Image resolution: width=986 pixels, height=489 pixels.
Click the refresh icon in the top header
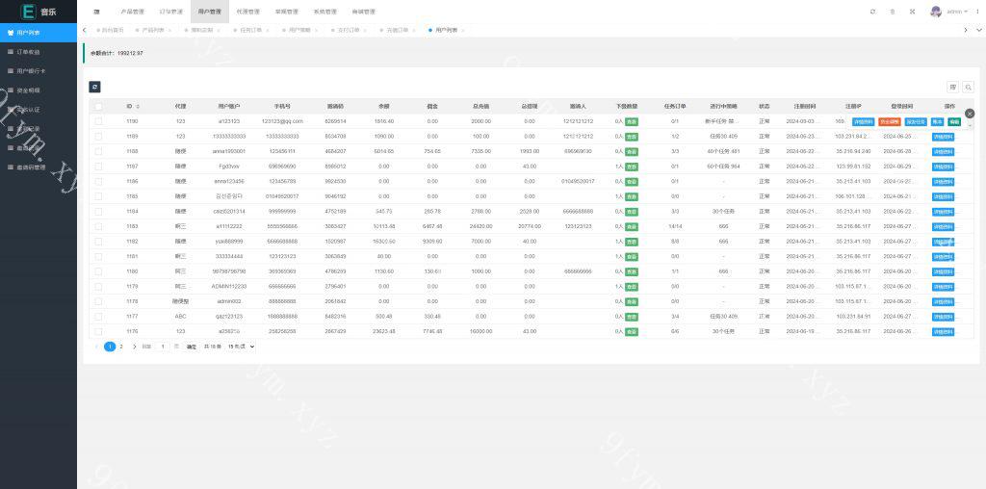[x=872, y=12]
